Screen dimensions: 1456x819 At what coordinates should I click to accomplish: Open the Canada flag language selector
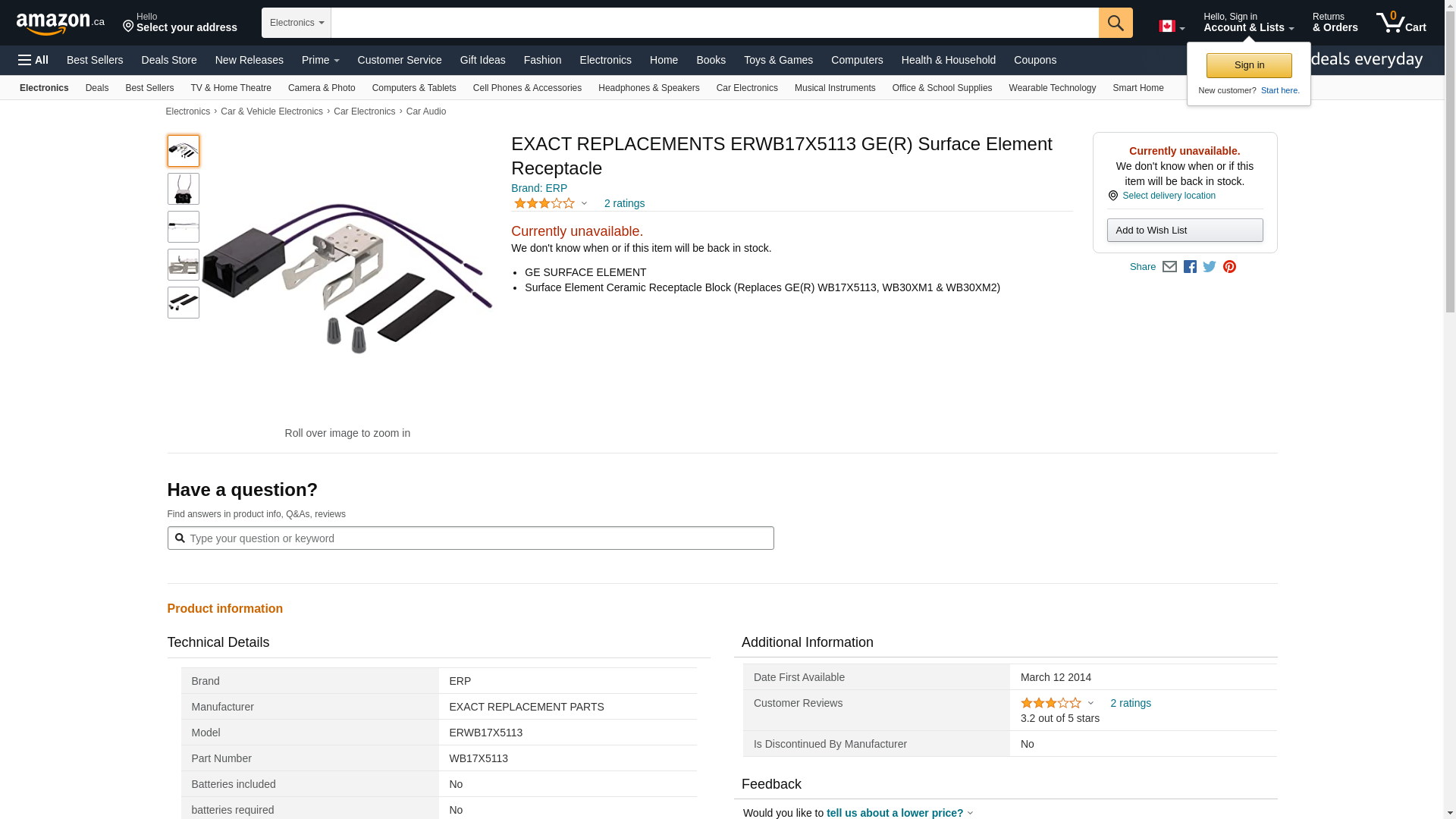click(x=1171, y=27)
